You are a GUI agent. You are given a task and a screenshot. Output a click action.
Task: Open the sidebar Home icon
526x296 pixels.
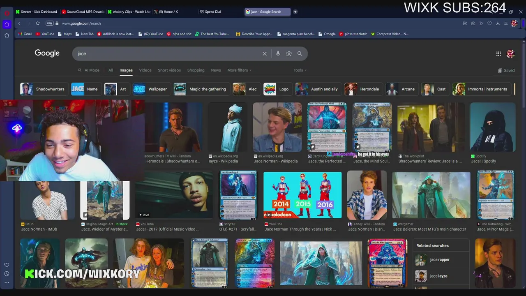pos(7,25)
